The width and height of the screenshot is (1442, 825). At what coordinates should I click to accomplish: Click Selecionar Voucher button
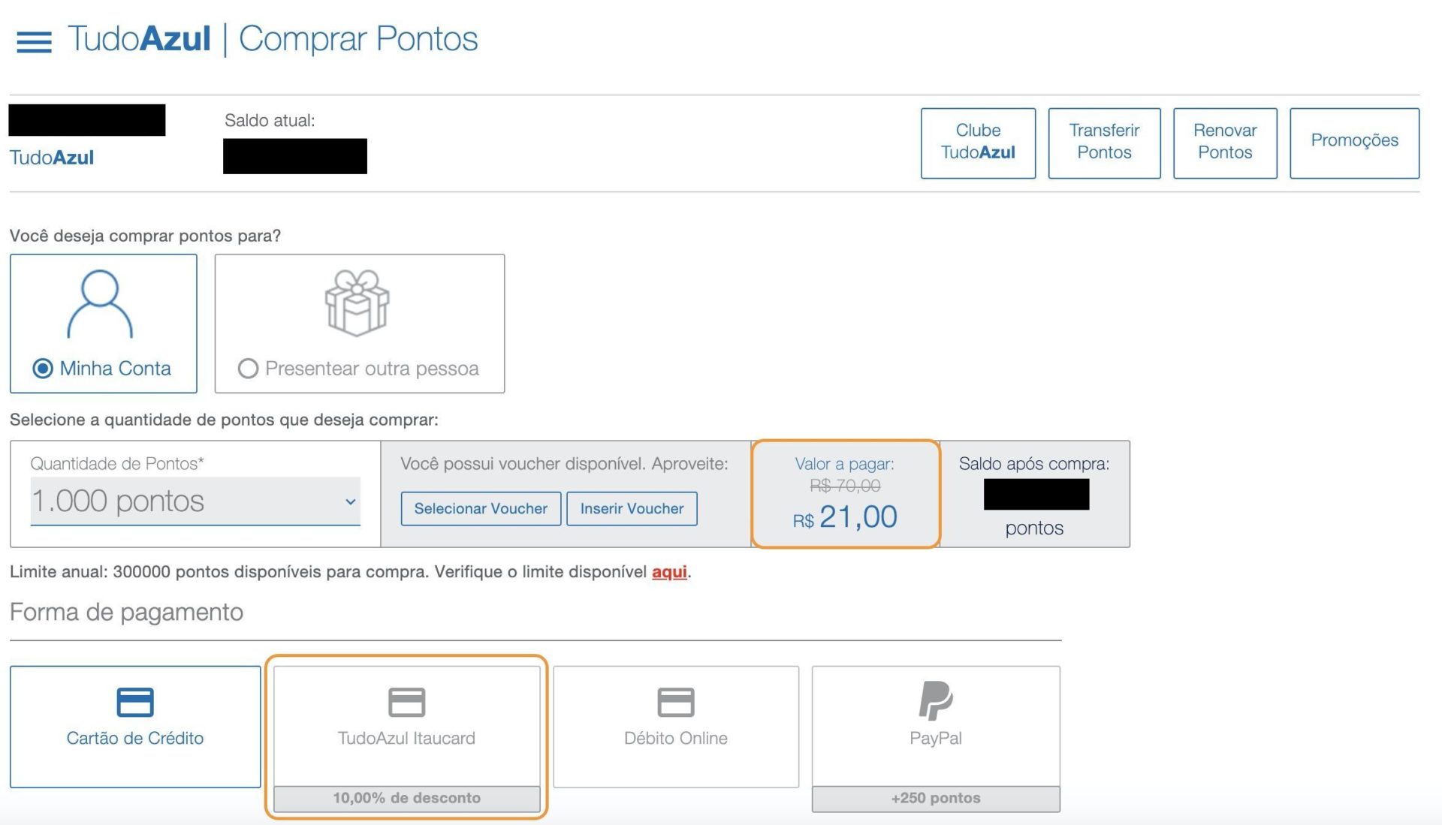(481, 509)
